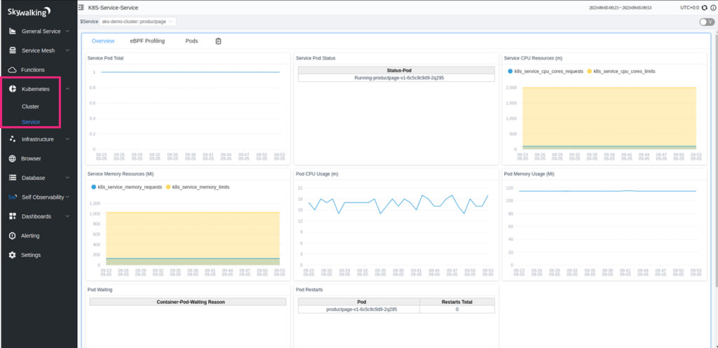Screen dimensions: 718x348
Task: Click the Functions cloud icon in the sidebar
Action: tap(12, 70)
